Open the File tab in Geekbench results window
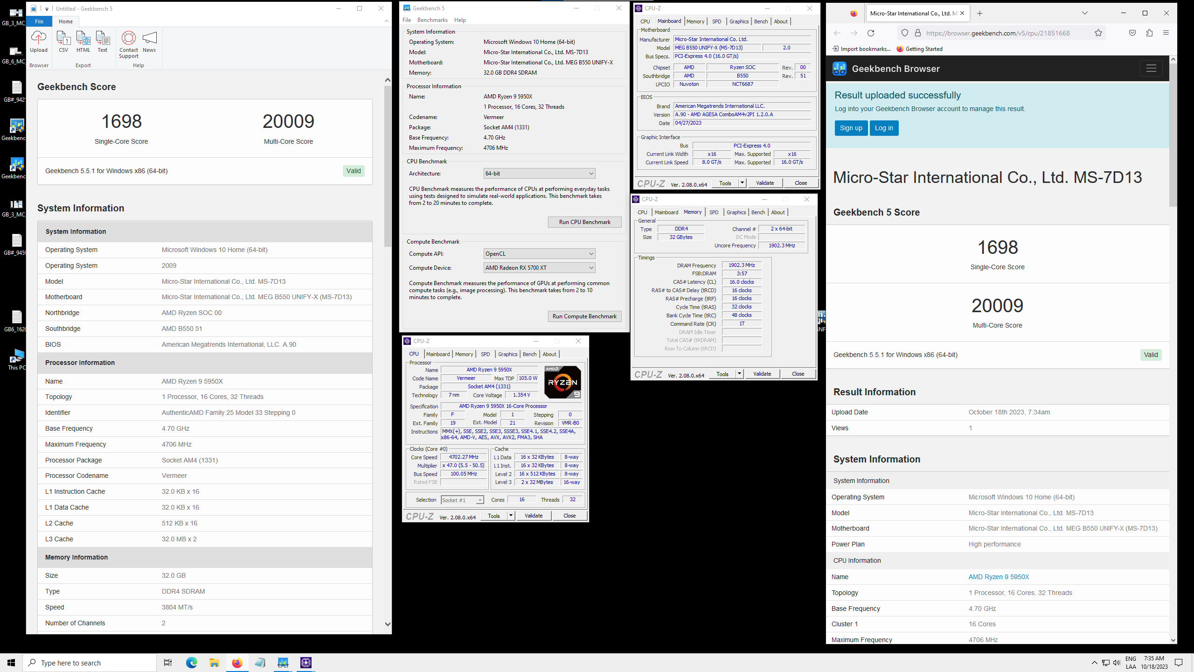Screen dimensions: 1194x672 pos(39,21)
